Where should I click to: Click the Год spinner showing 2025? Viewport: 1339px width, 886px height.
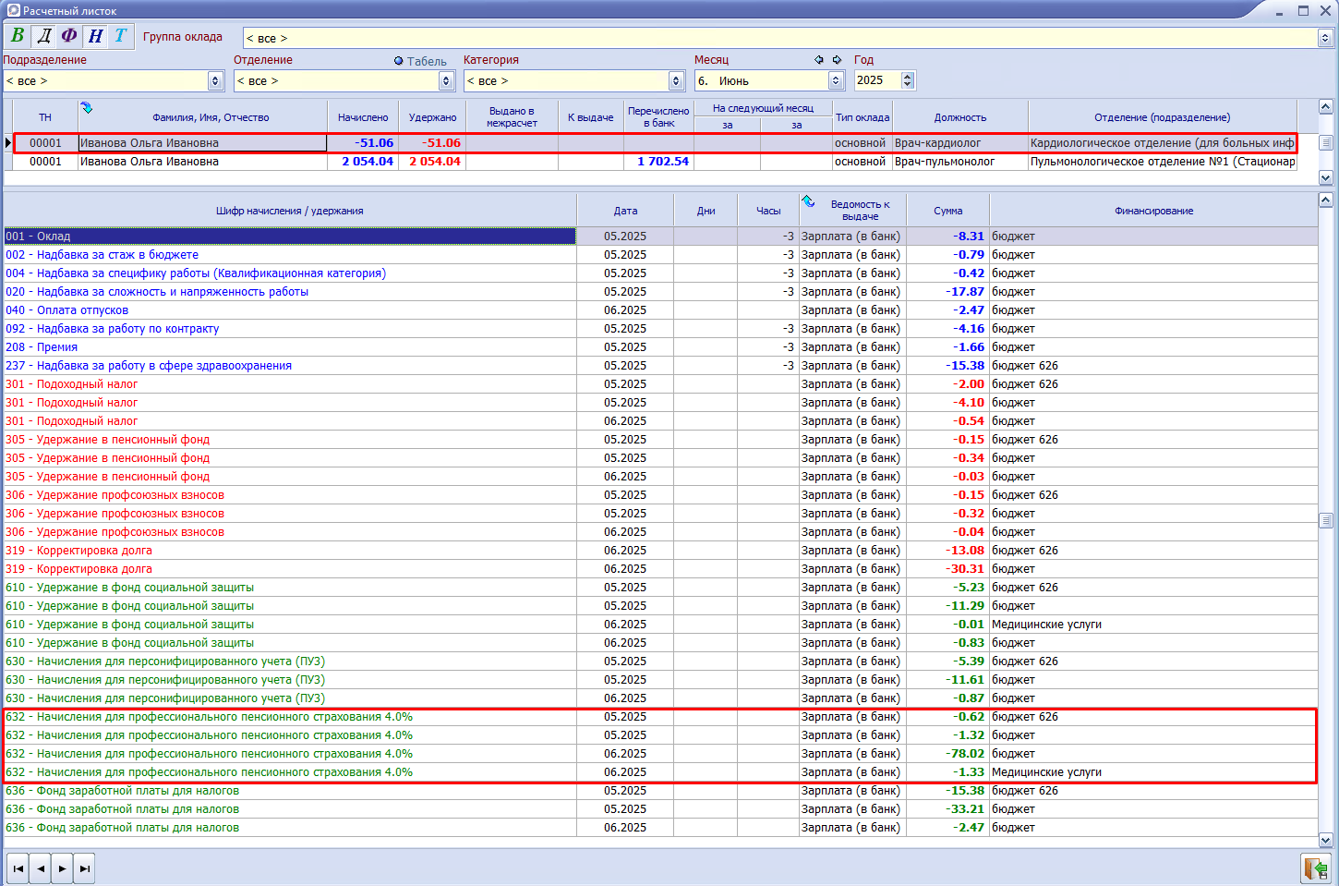pos(908,80)
